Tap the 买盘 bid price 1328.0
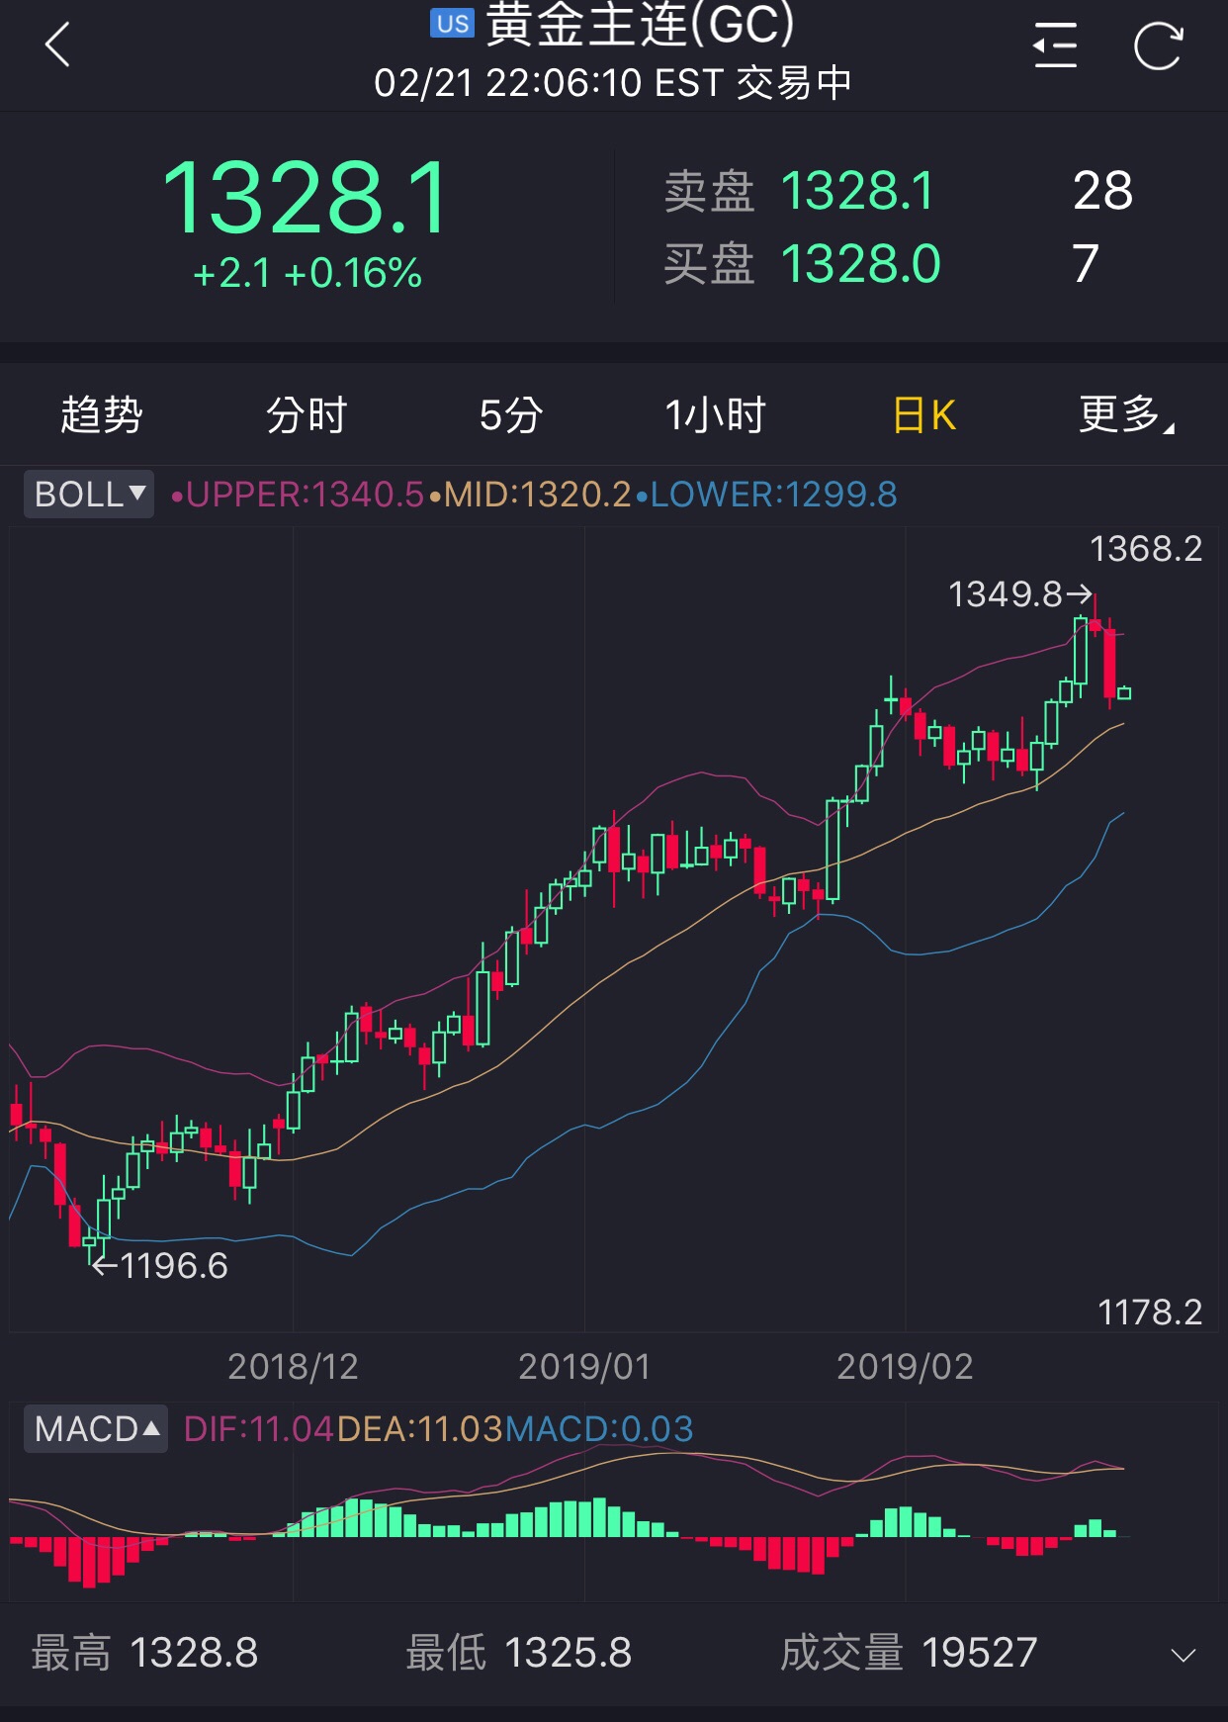The width and height of the screenshot is (1228, 1722). 860,264
